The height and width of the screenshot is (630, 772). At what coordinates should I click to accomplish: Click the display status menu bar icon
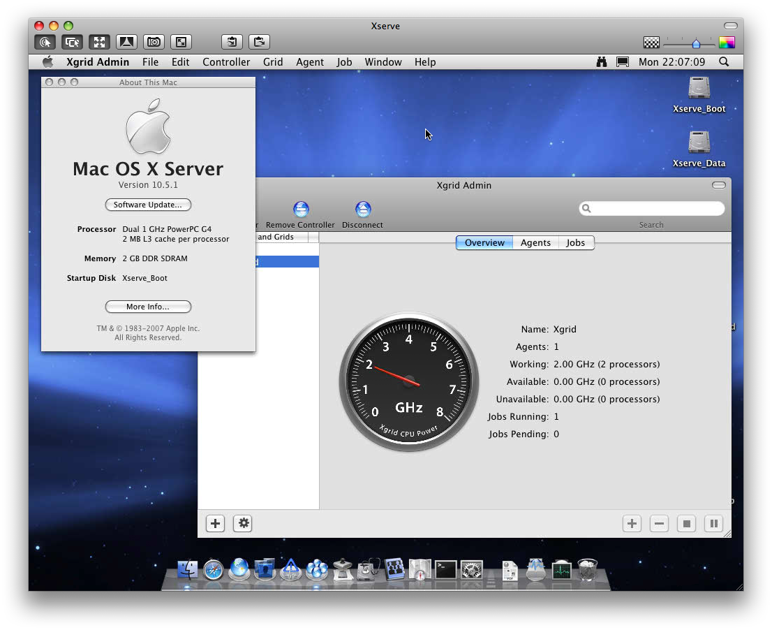tap(623, 62)
